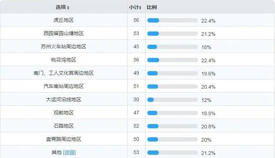This screenshot has width=275, height=158.
Task: Select the 虎丘地区 row label
Action: coord(64,20)
